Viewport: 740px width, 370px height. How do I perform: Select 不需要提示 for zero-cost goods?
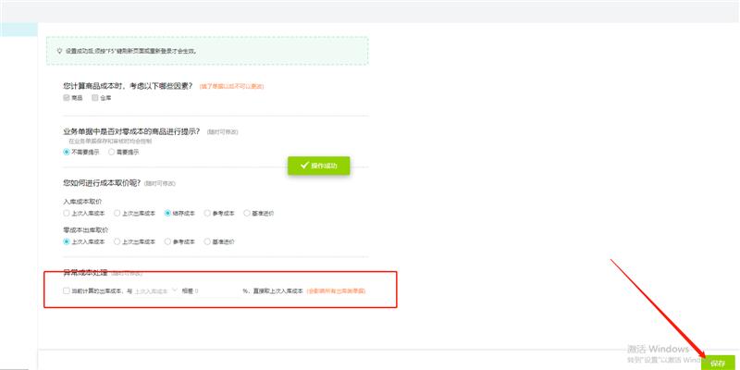pos(67,152)
